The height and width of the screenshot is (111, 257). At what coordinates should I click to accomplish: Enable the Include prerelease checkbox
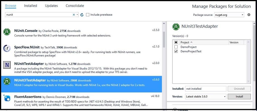pyautogui.click(x=88, y=15)
